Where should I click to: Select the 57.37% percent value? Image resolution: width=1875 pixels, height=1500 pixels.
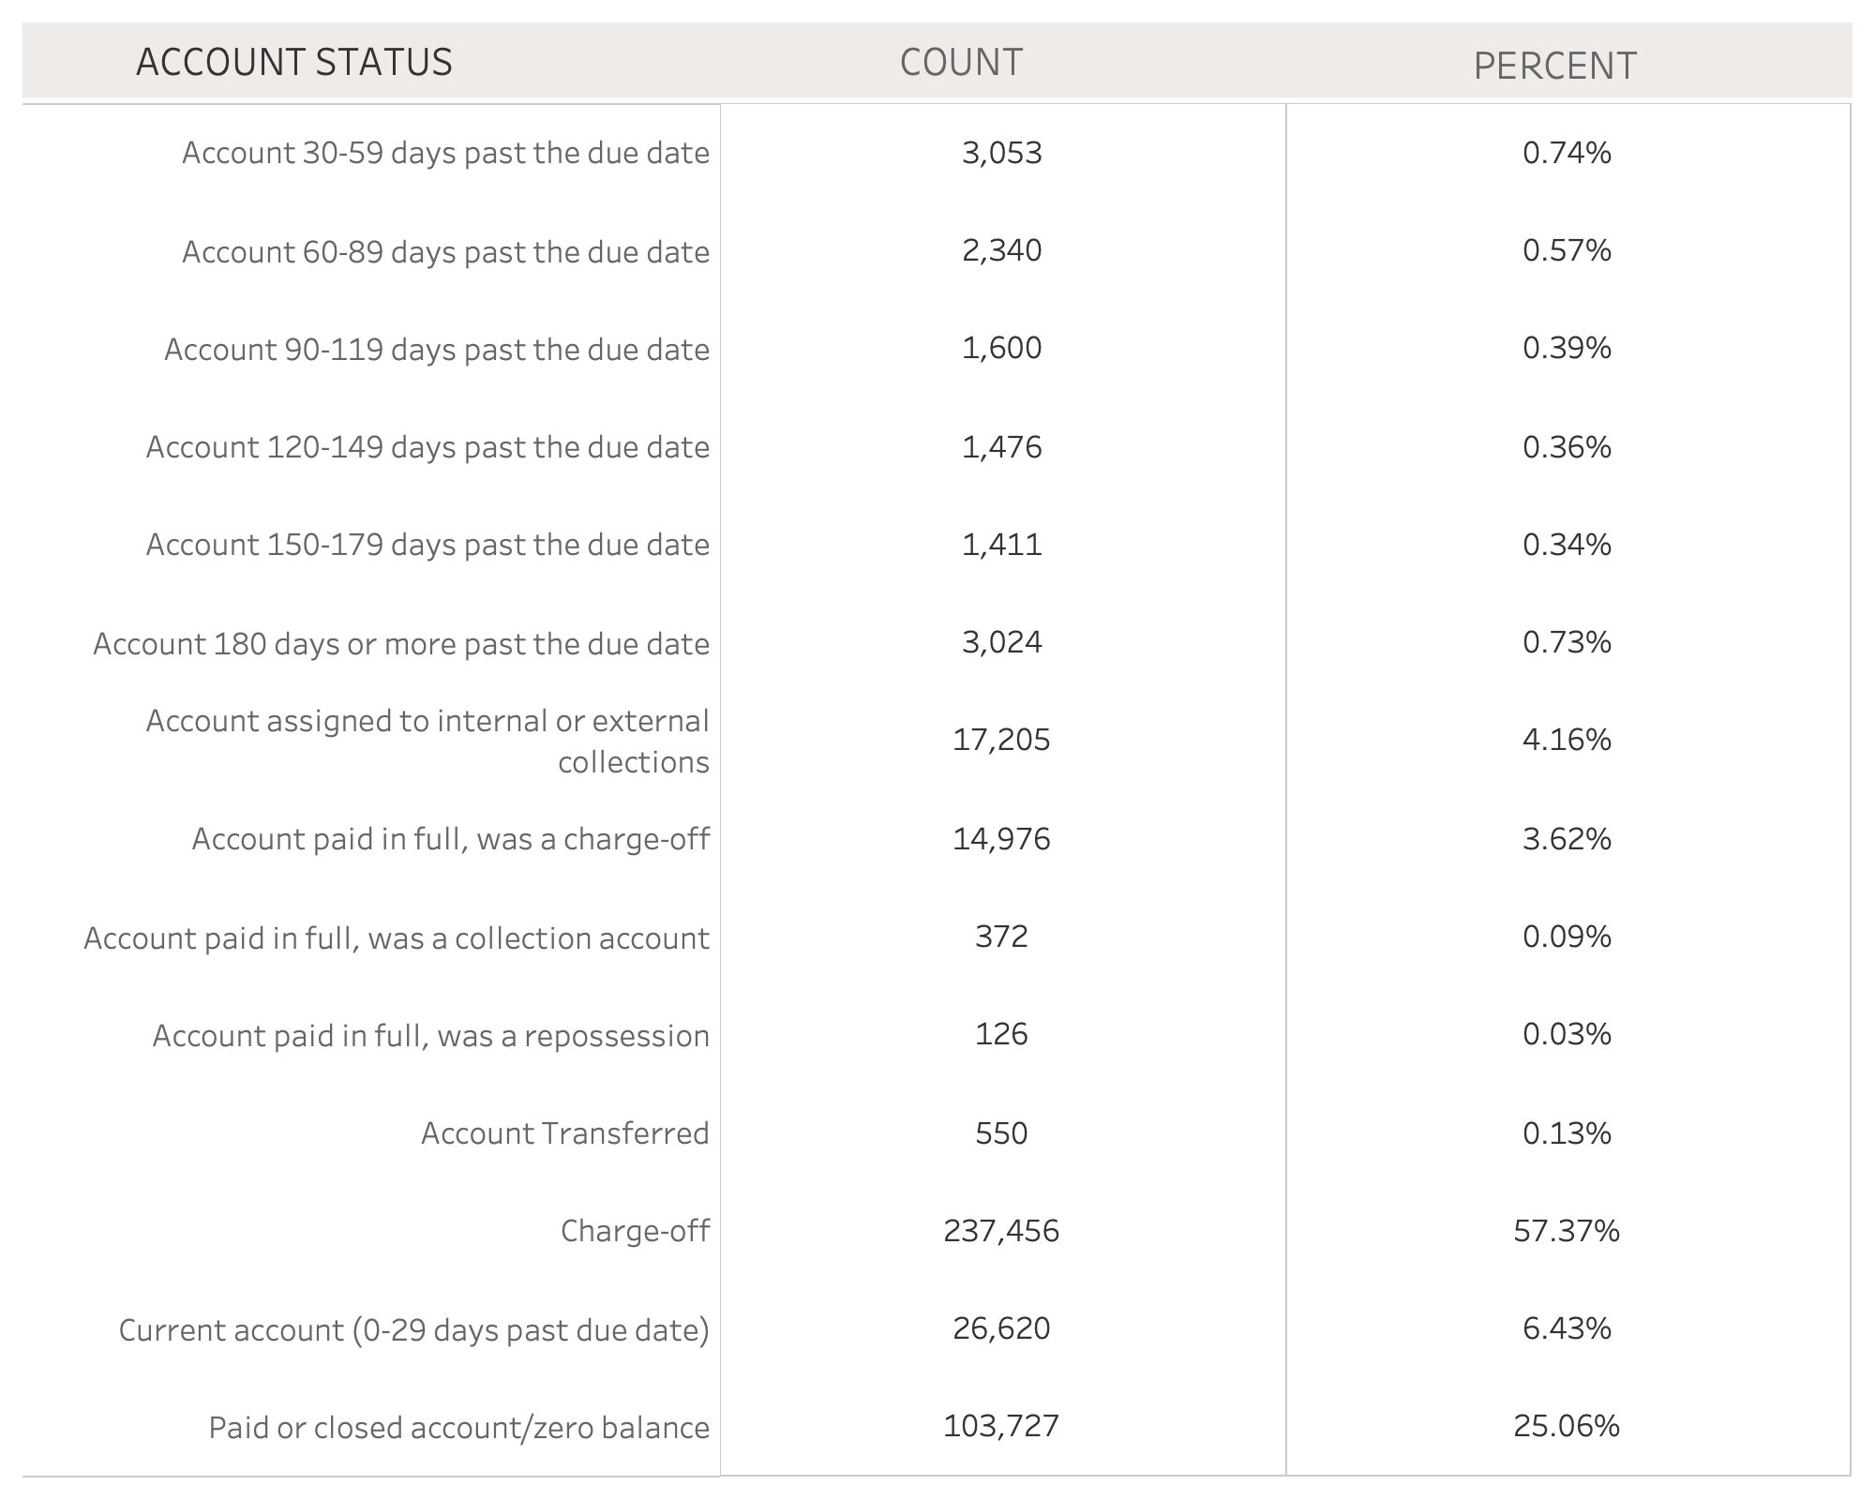coord(1567,1231)
